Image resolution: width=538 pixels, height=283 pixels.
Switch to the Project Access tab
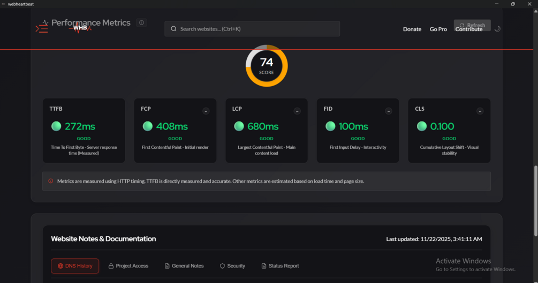(x=128, y=266)
